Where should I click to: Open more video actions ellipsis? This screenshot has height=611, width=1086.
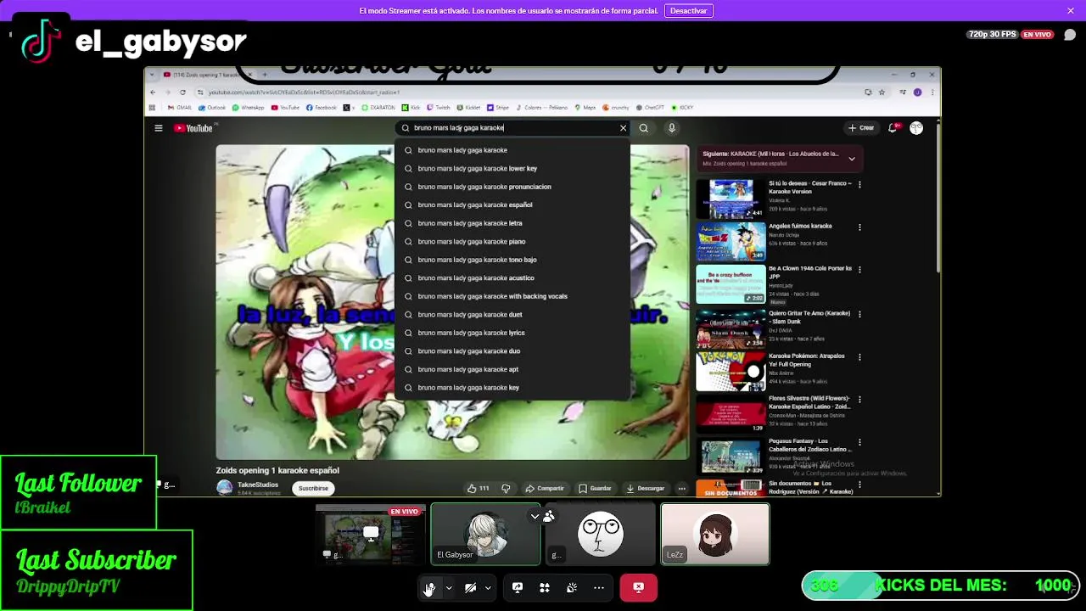coord(681,488)
